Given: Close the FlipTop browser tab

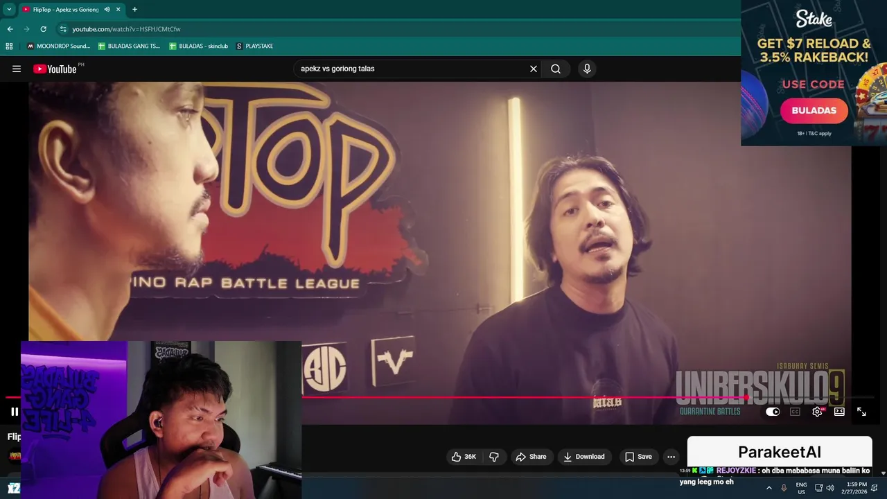Looking at the screenshot, I should (118, 10).
